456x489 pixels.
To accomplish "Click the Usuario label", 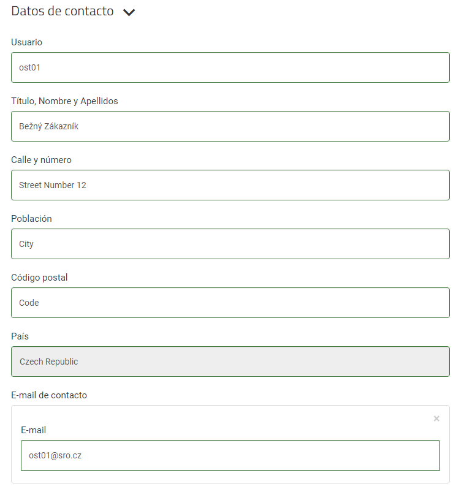I will point(26,42).
